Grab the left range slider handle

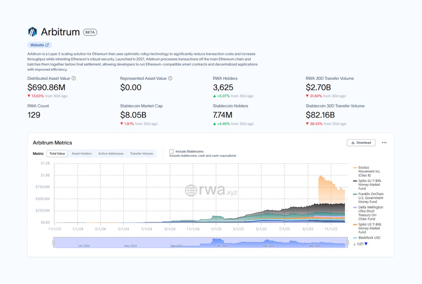click(54, 243)
